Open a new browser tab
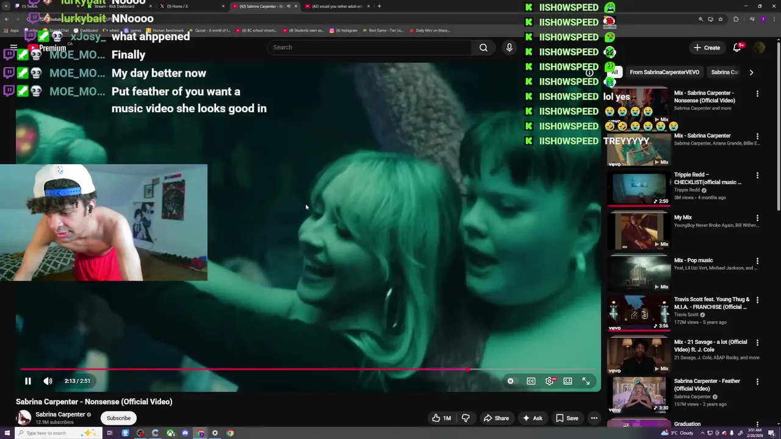 (x=380, y=6)
